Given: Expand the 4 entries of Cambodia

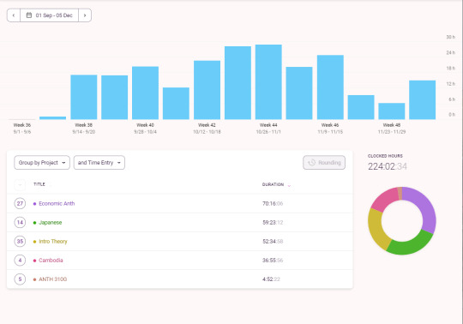Looking at the screenshot, I should tap(20, 261).
